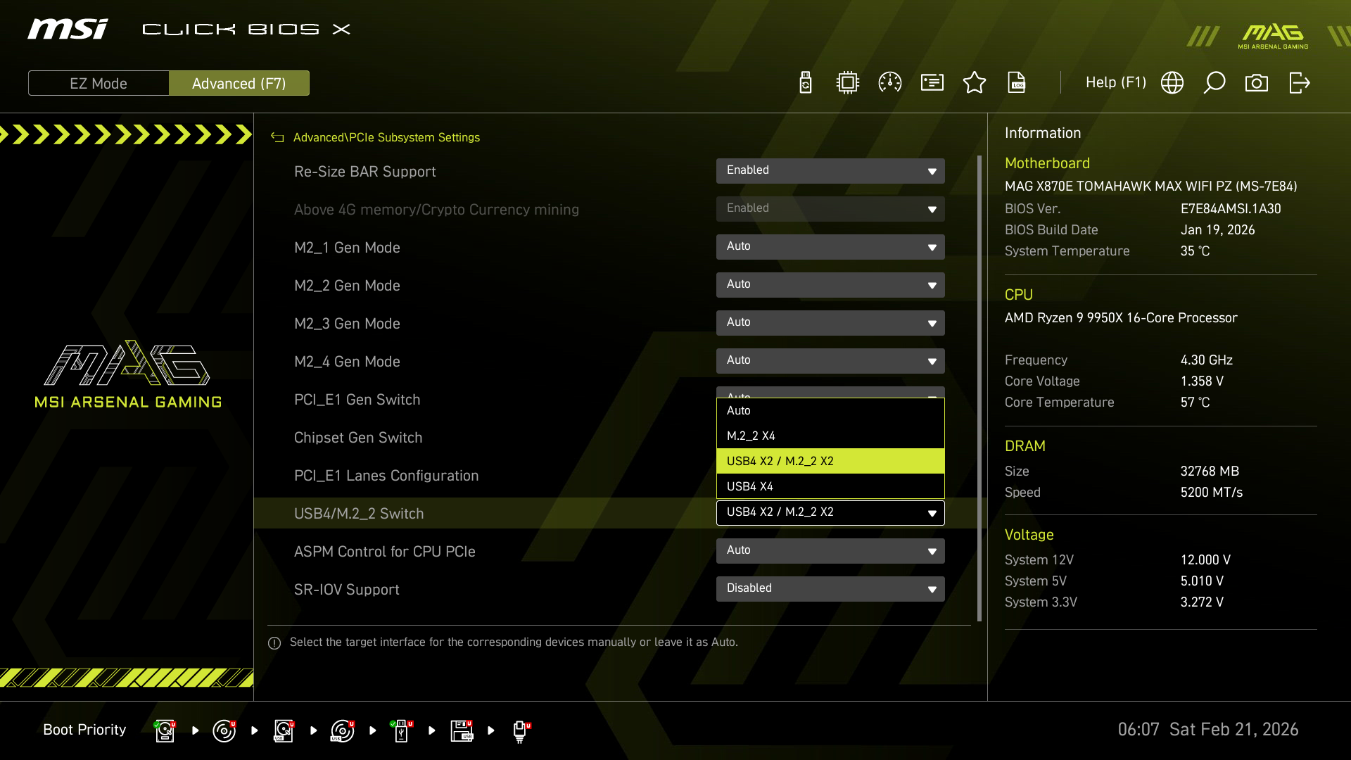
Task: Pick Auto in the open dropdown list
Action: coord(830,410)
